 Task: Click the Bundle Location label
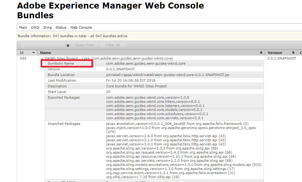[61, 75]
